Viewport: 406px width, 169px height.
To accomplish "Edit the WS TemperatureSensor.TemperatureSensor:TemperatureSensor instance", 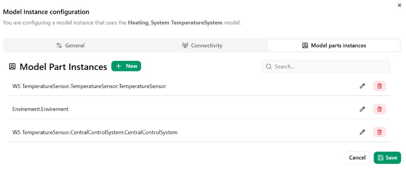I will [362, 86].
